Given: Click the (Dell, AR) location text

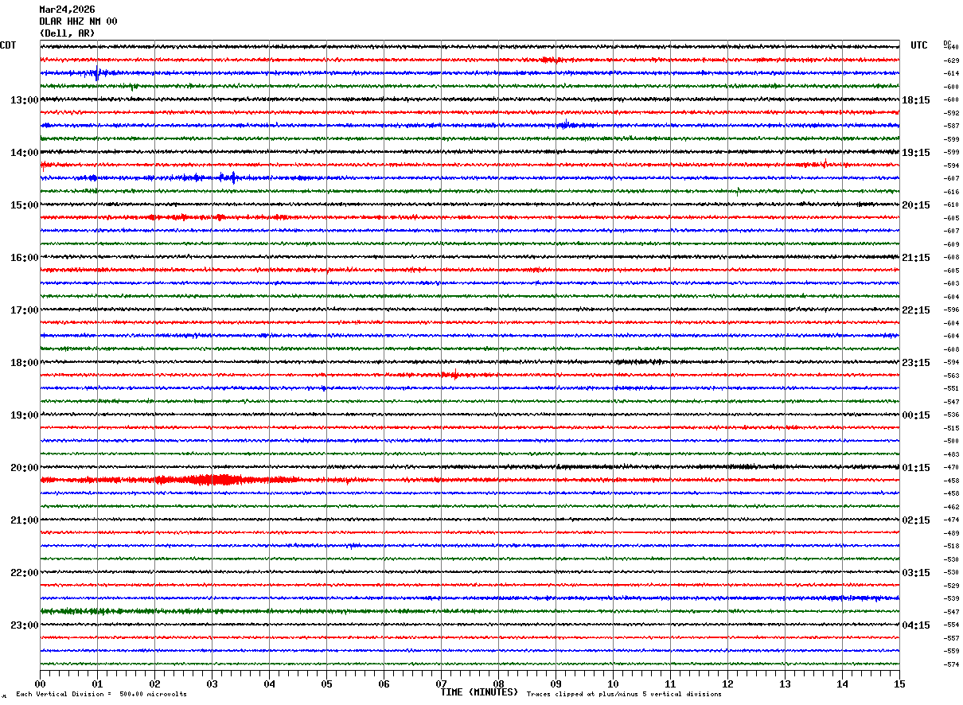Looking at the screenshot, I should tap(67, 33).
